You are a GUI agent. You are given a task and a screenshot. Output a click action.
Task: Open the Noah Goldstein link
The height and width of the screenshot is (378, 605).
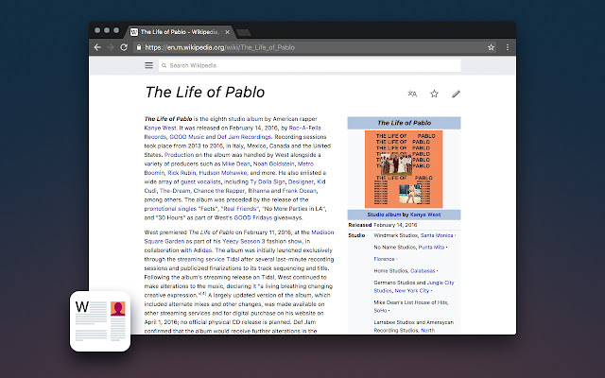273,163
